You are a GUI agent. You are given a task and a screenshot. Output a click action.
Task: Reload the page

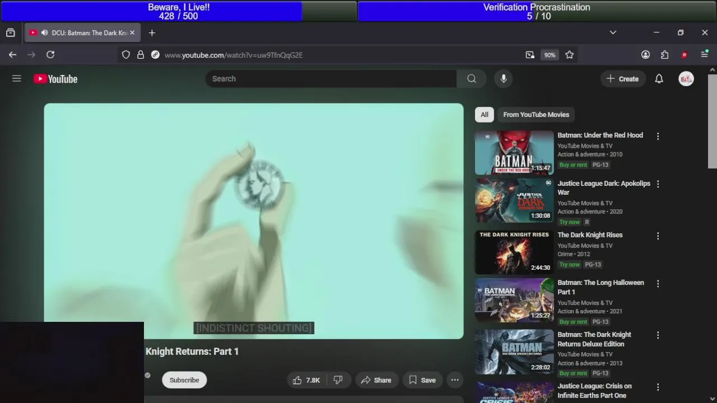(50, 55)
